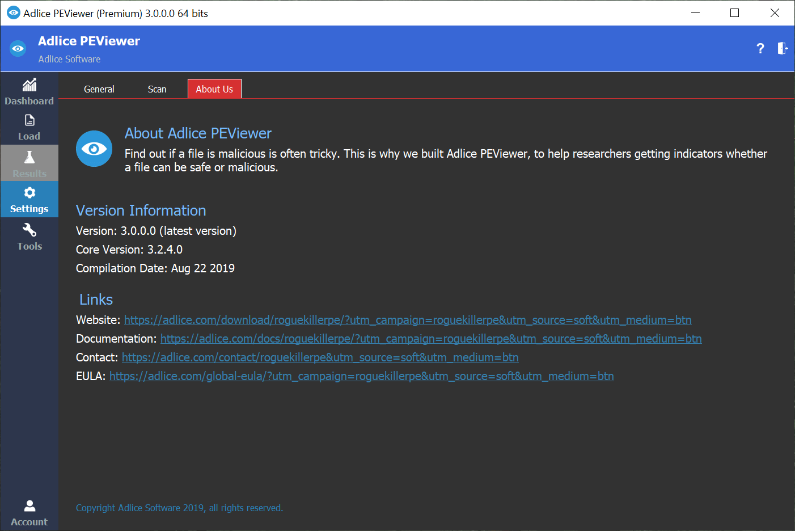Switch to the Scan tab

click(157, 89)
